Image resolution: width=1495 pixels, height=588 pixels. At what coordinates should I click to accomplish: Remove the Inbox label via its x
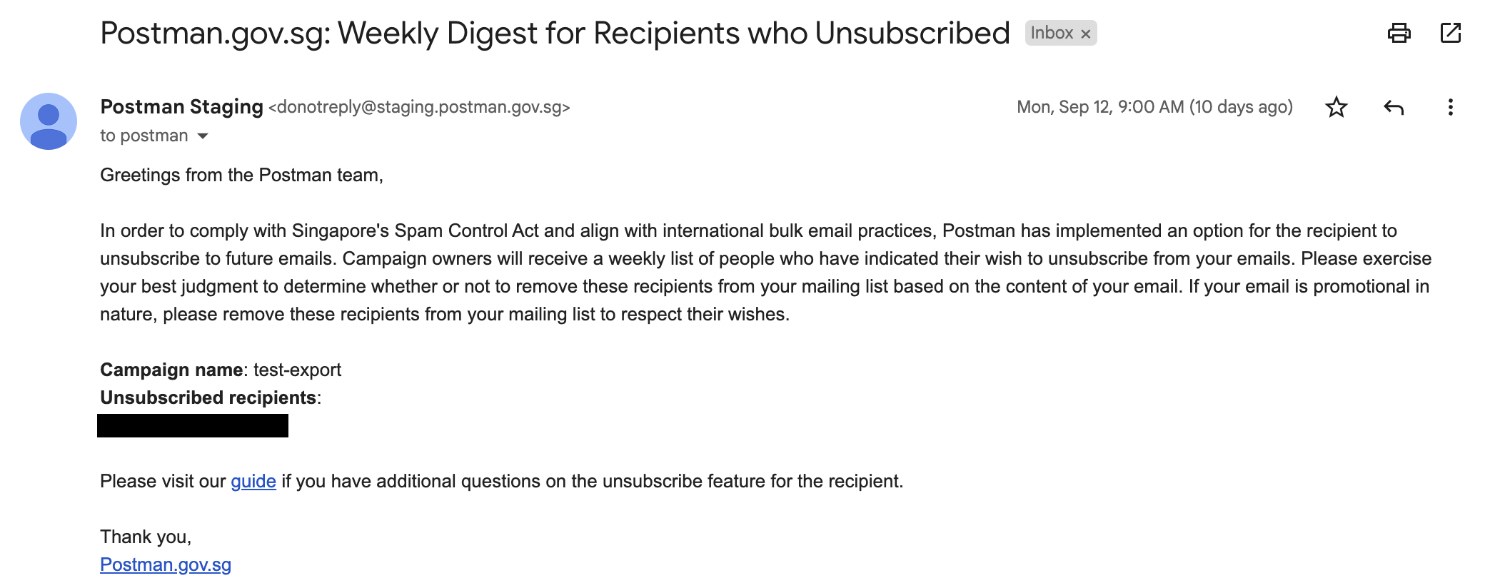[1086, 34]
